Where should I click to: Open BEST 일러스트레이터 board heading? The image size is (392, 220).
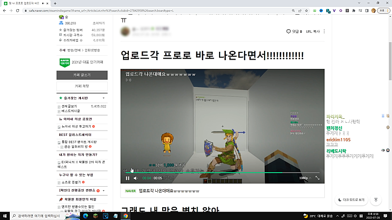(75, 135)
